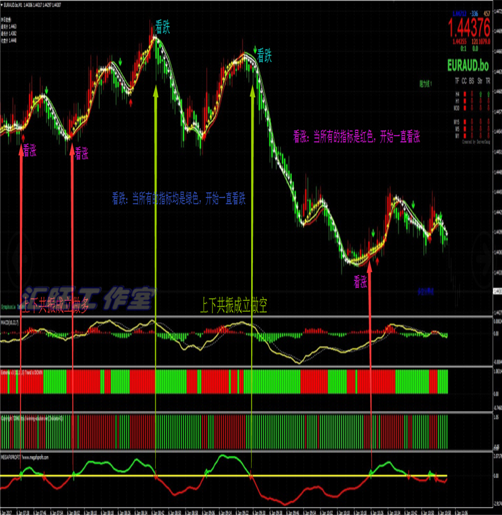The width and height of the screenshot is (502, 515).
Task: Click the red CC square in H1 row
Action: (x=465, y=101)
